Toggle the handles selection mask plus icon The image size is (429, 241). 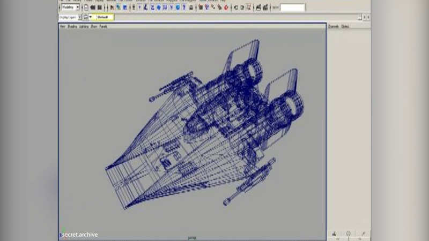(139, 7)
